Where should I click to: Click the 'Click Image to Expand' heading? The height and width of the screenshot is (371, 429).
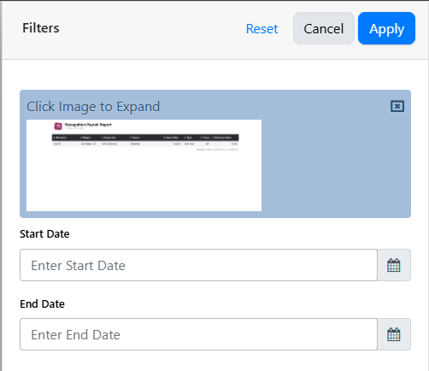pyautogui.click(x=93, y=107)
